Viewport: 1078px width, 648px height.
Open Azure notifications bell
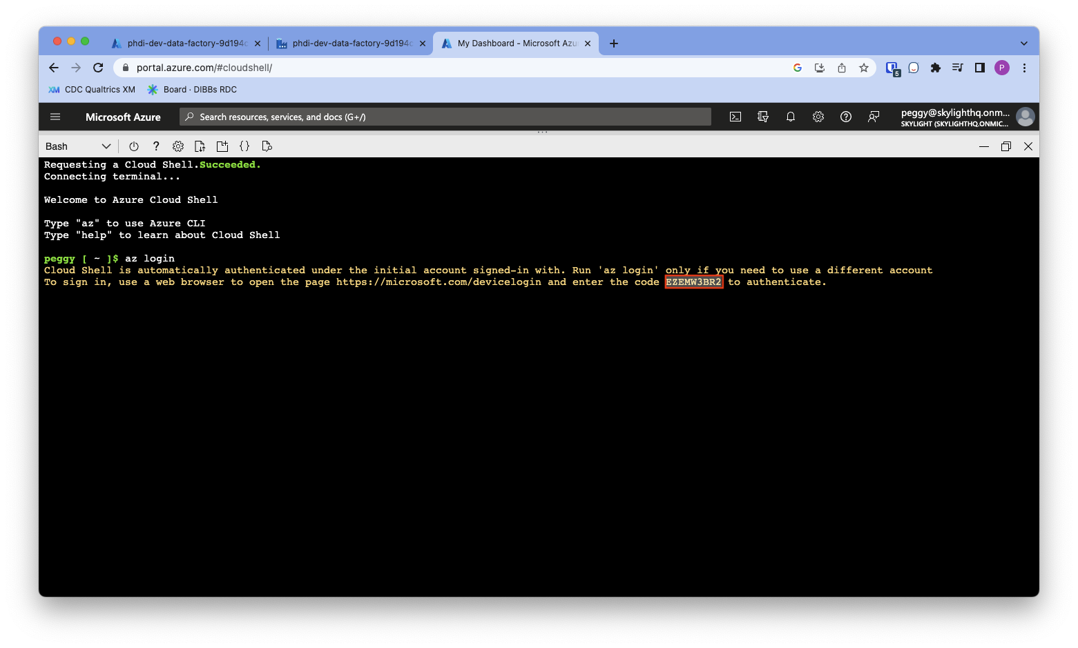[x=791, y=117]
